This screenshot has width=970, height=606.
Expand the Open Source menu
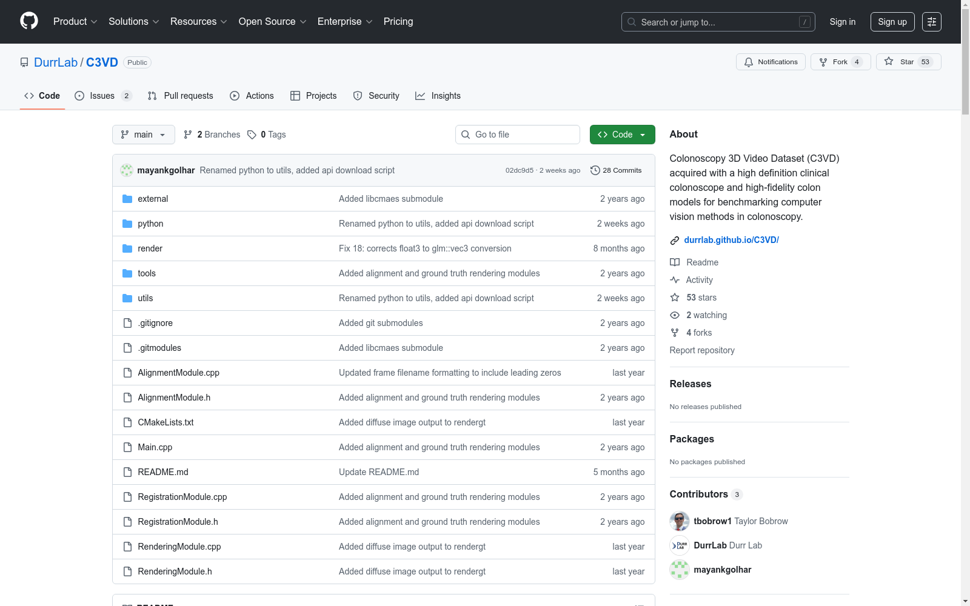coord(272,22)
